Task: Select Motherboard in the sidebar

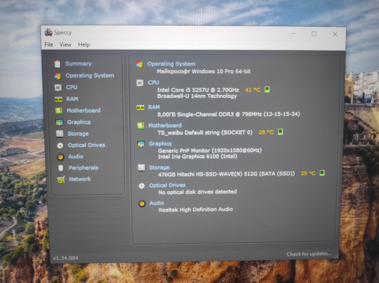Action: [84, 110]
